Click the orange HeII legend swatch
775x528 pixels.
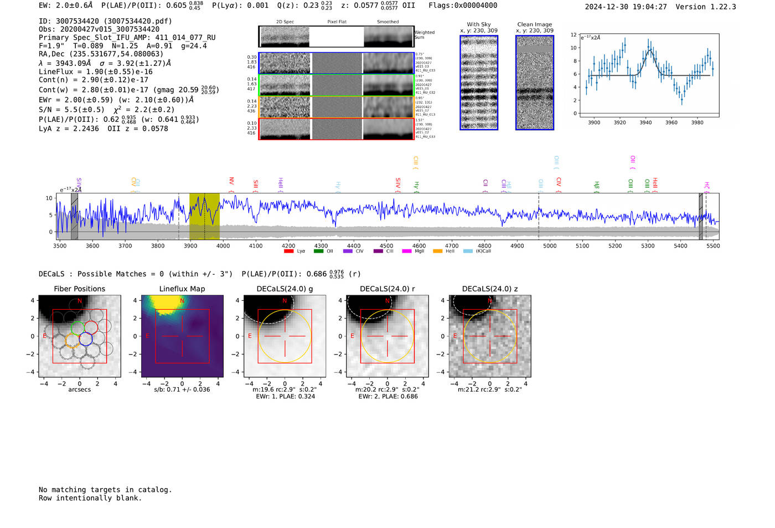click(x=437, y=252)
